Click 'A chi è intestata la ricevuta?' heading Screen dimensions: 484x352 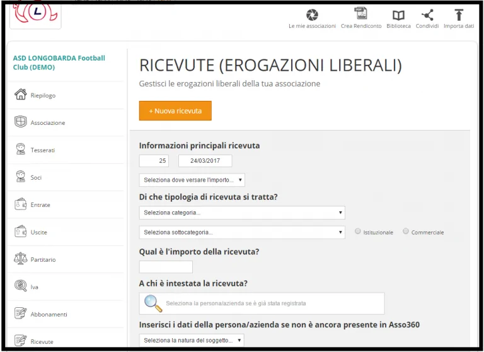pos(193,283)
